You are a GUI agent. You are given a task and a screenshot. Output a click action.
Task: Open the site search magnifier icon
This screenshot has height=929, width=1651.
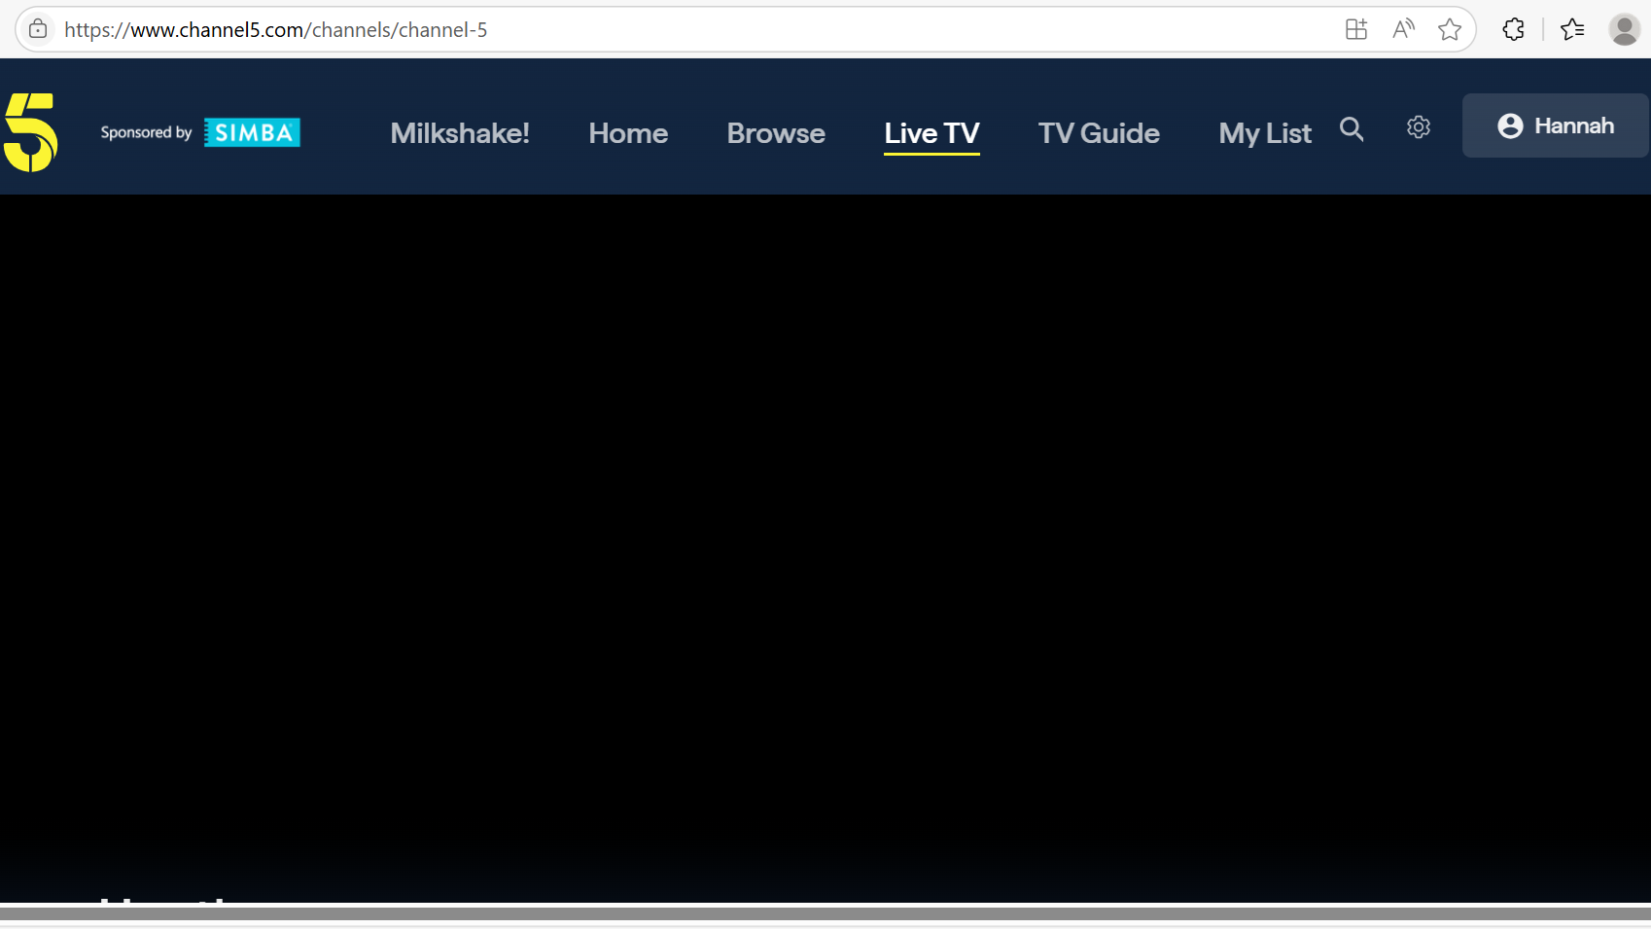tap(1352, 129)
